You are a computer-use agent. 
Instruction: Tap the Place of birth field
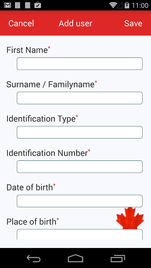(80, 234)
